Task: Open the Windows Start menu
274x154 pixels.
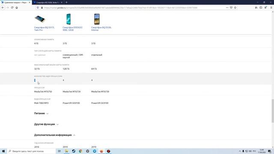Action: pos(3,151)
